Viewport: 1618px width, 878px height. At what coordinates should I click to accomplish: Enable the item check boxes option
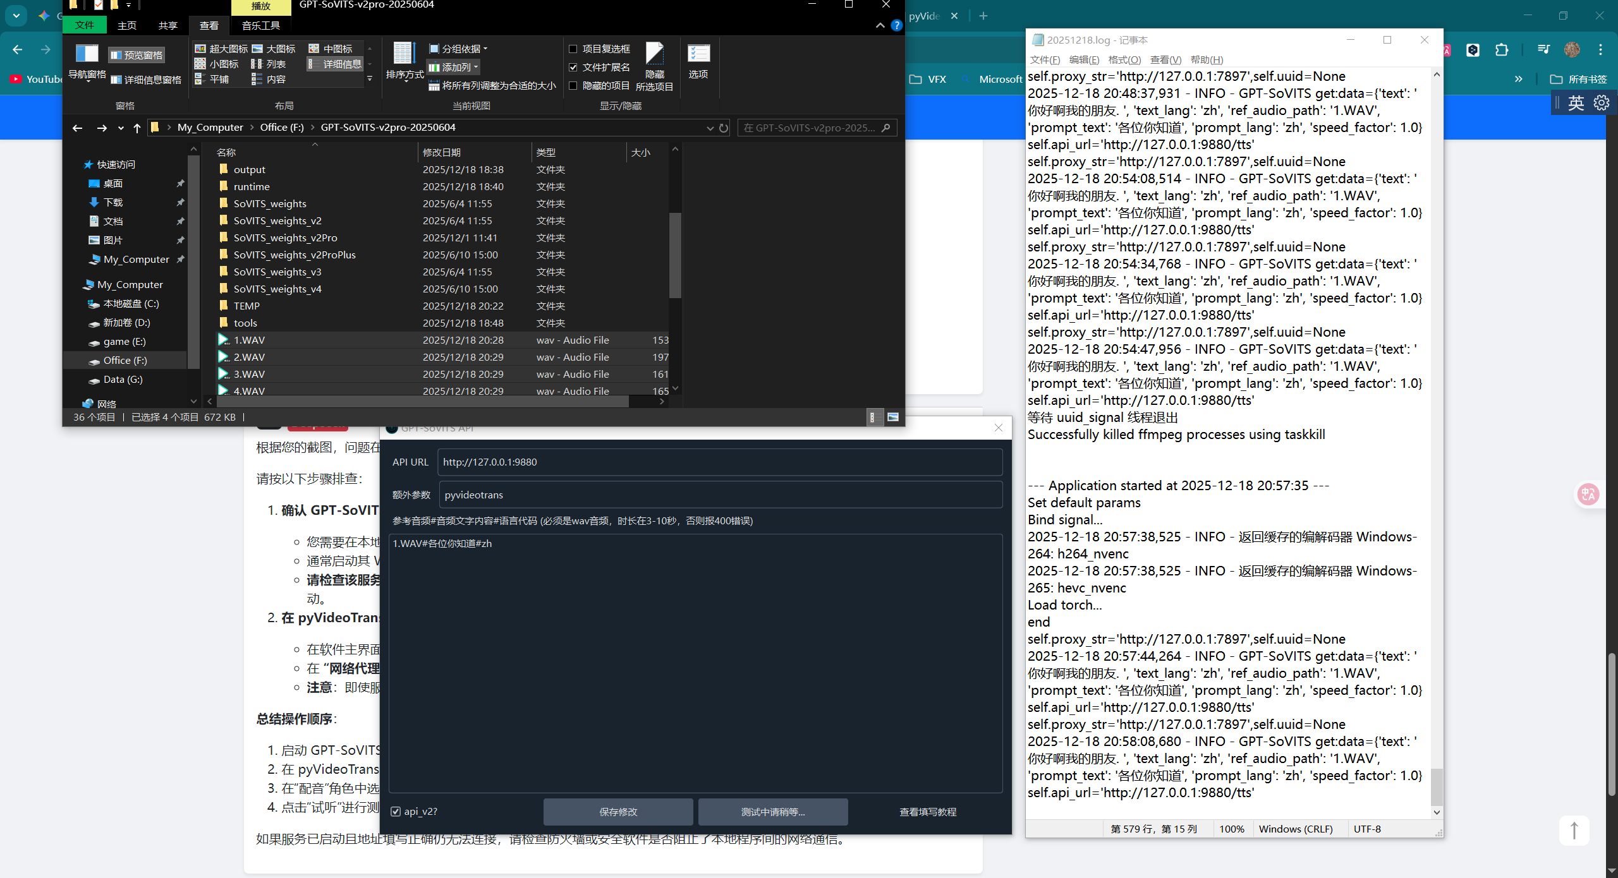pyautogui.click(x=573, y=49)
